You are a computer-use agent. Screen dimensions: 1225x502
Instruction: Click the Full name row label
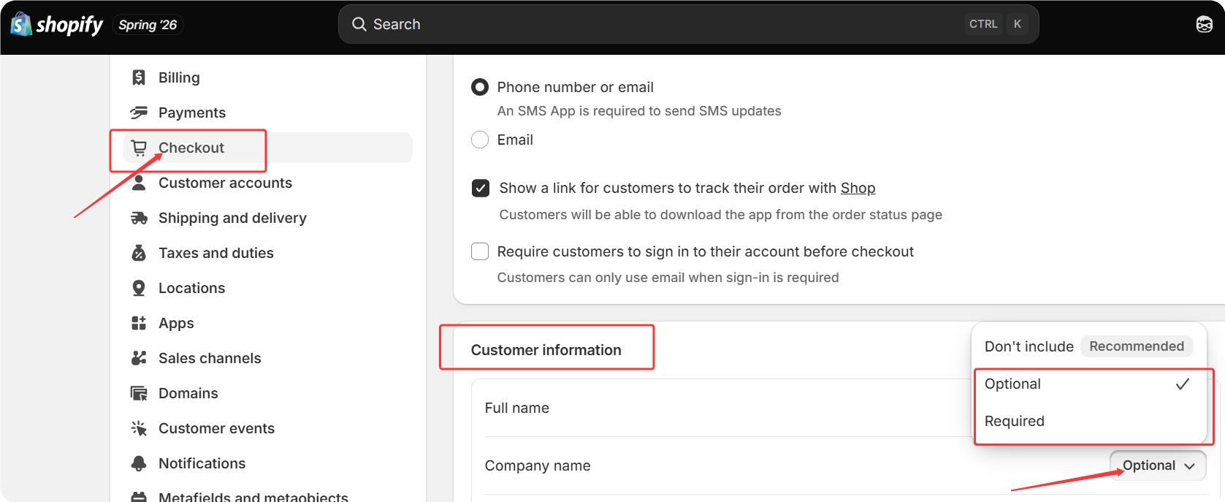pos(516,408)
